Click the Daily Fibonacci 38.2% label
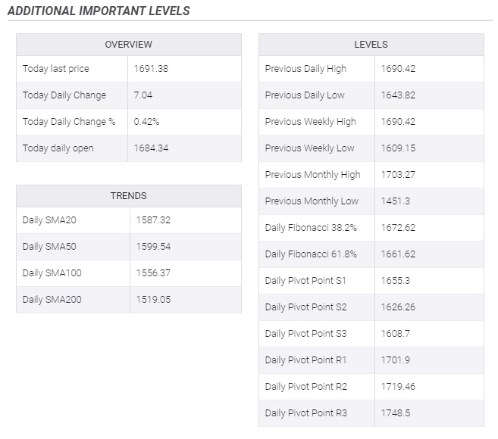This screenshot has width=498, height=439. [308, 228]
